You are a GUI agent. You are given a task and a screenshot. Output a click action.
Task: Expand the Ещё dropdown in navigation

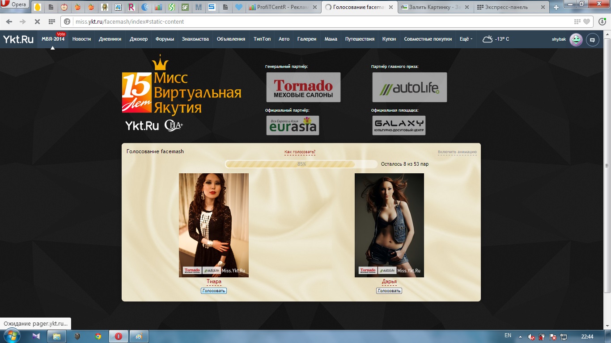[x=466, y=39]
